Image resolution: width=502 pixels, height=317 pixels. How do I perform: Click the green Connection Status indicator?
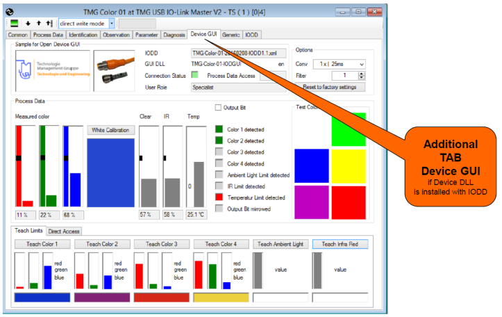tap(194, 75)
